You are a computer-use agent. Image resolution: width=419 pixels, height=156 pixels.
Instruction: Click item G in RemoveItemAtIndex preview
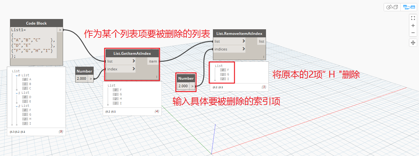tap(228, 74)
